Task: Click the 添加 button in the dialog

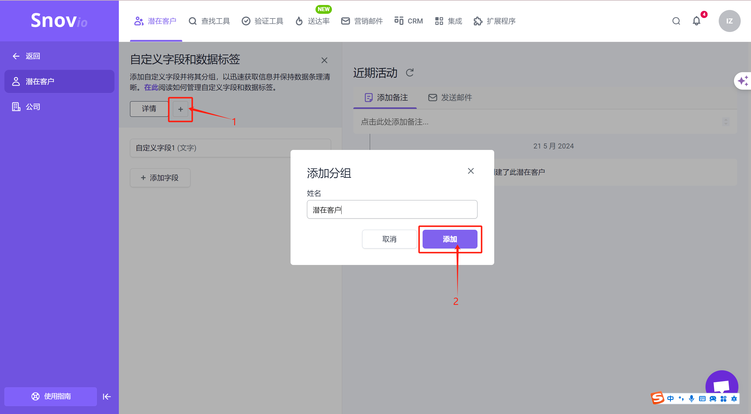Action: pos(450,239)
